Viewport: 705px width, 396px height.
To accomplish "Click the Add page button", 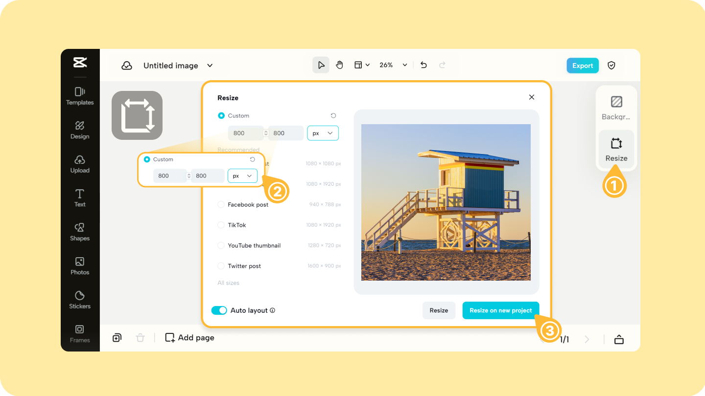I will click(x=190, y=338).
